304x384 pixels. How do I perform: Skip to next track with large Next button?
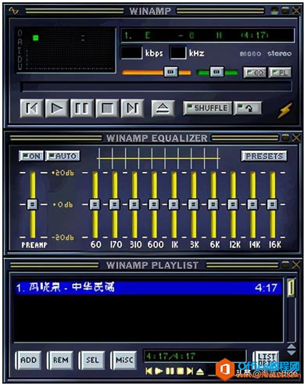point(132,108)
